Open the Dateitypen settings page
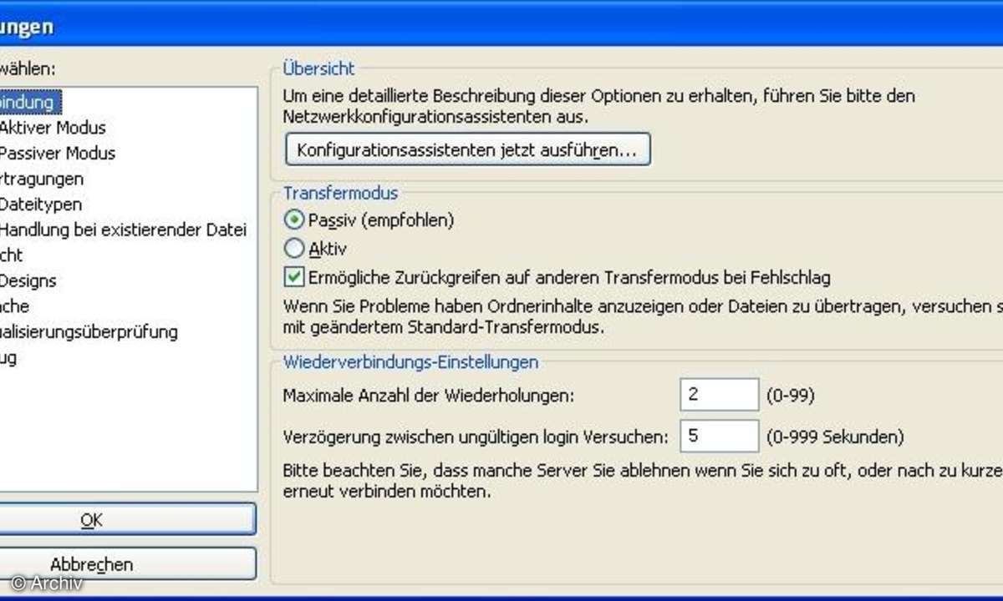1003x601 pixels. coord(40,205)
